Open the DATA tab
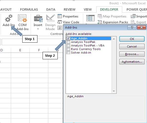 coord(51,10)
